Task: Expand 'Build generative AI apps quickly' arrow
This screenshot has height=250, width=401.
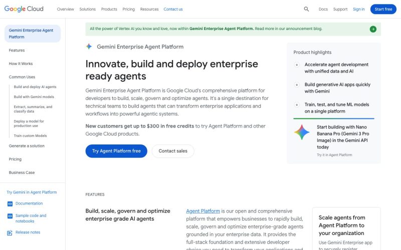Action: [x=297, y=84]
